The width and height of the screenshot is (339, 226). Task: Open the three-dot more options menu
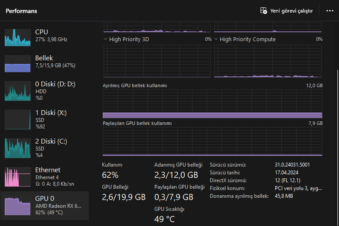click(330, 11)
